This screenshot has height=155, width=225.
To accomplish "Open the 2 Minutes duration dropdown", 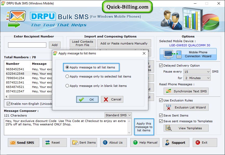I will [197, 78].
